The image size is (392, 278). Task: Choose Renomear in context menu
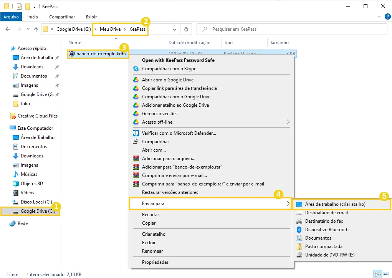pos(152,251)
